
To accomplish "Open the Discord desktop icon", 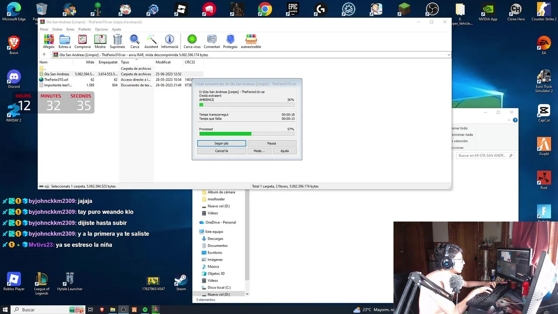I will coord(14,79).
